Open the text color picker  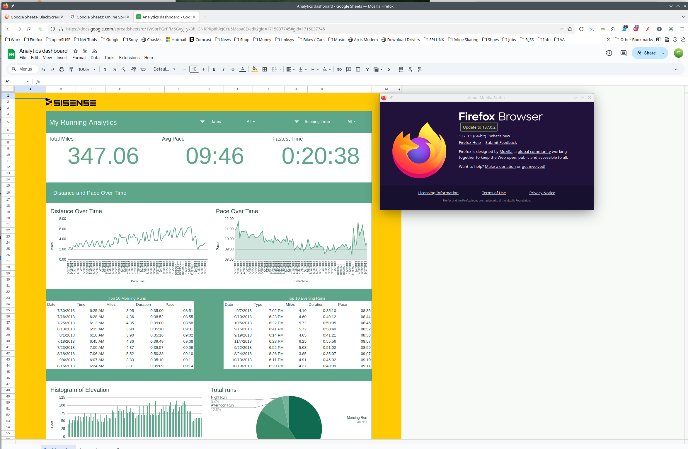pyautogui.click(x=243, y=69)
